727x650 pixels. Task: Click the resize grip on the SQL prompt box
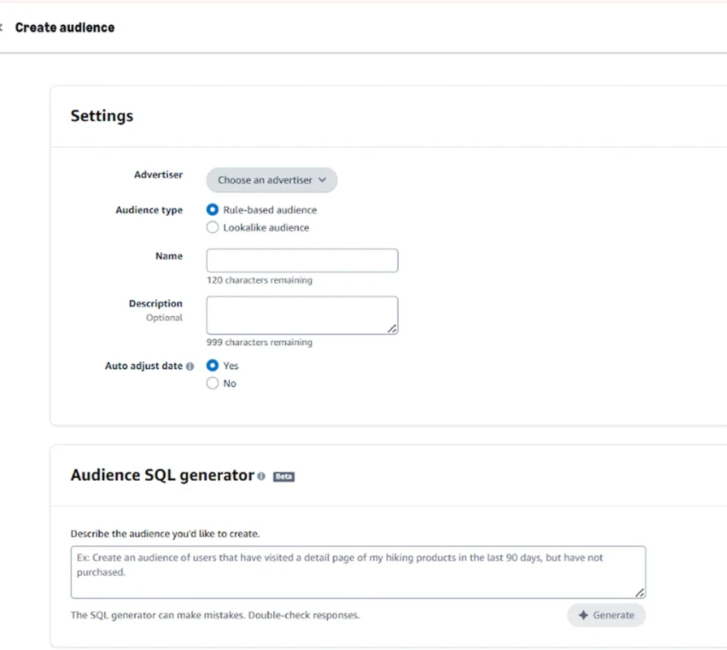pyautogui.click(x=640, y=593)
